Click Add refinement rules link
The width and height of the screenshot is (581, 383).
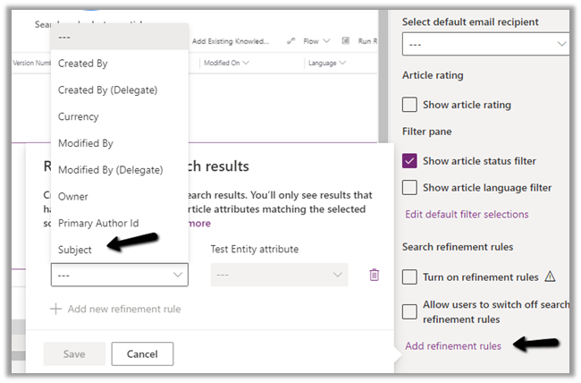tap(453, 345)
